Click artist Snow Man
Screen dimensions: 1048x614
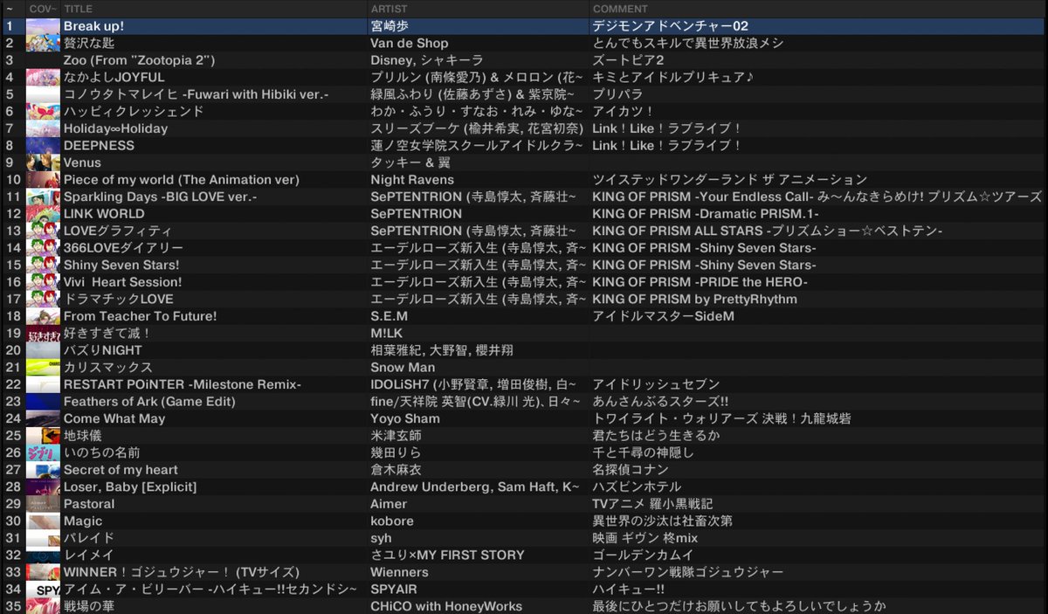[x=403, y=368]
